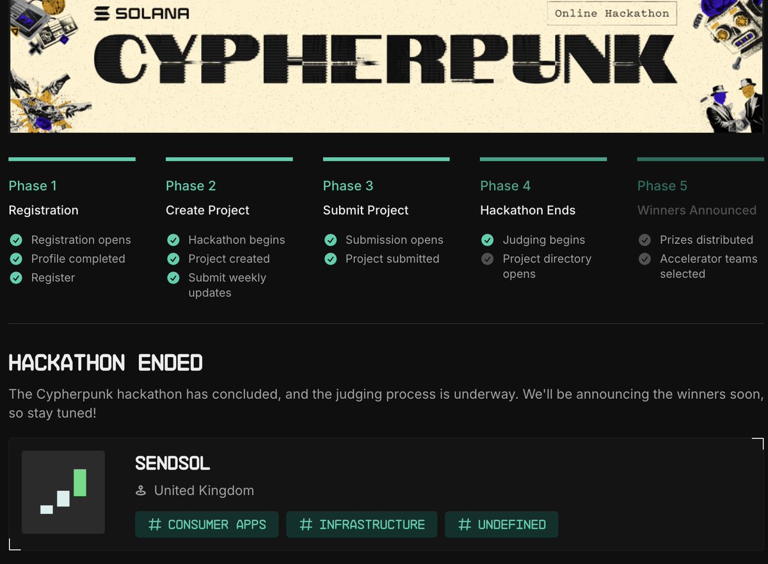Click the check icon beside Profile completed
The width and height of the screenshot is (768, 564).
pyautogui.click(x=15, y=259)
